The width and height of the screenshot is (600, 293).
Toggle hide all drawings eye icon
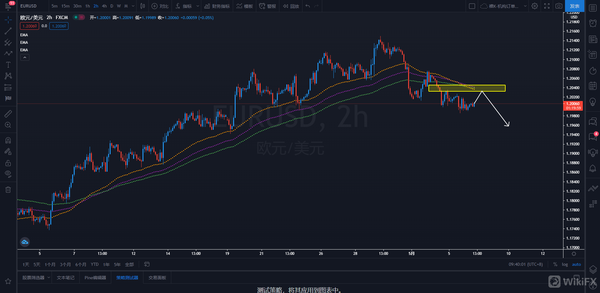[x=8, y=174]
